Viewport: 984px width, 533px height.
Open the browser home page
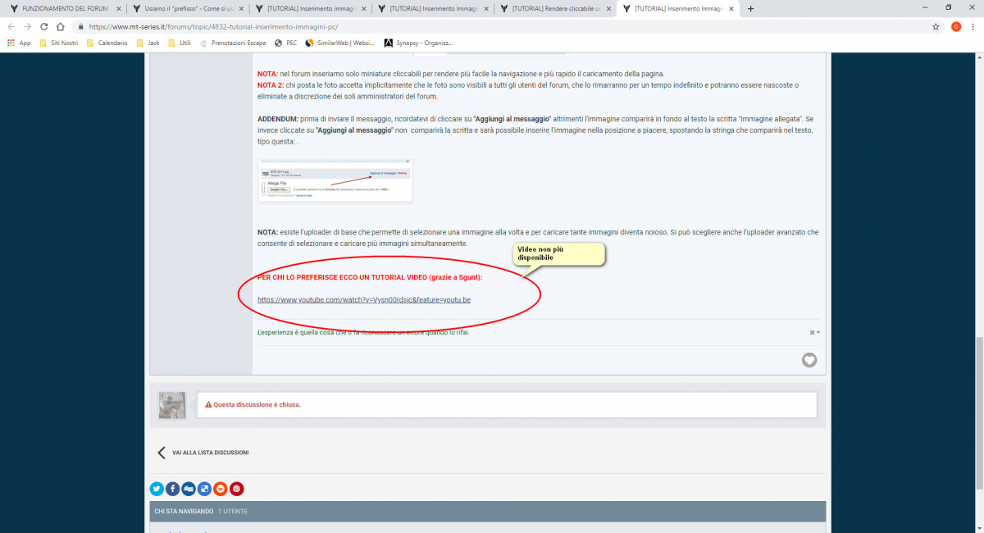point(61,26)
